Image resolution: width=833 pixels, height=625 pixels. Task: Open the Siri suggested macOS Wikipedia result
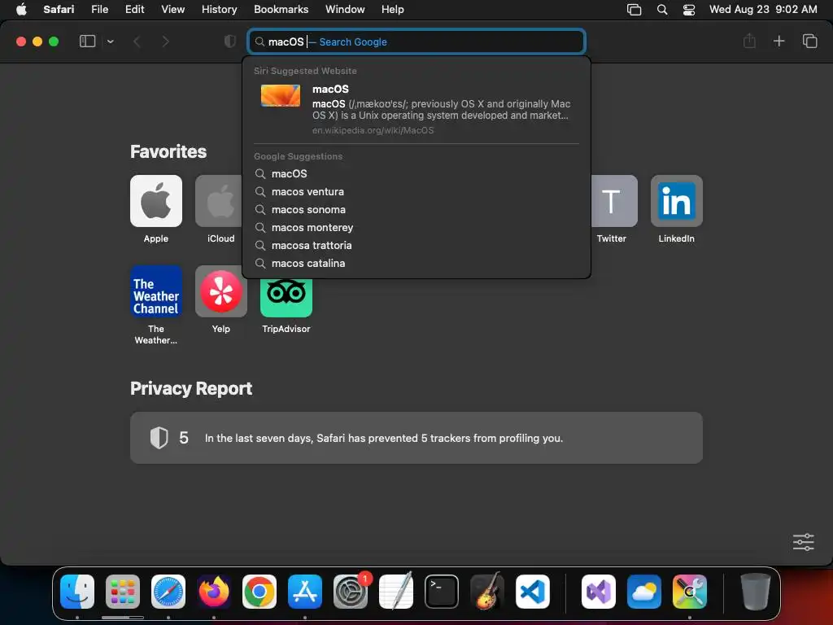coord(416,109)
